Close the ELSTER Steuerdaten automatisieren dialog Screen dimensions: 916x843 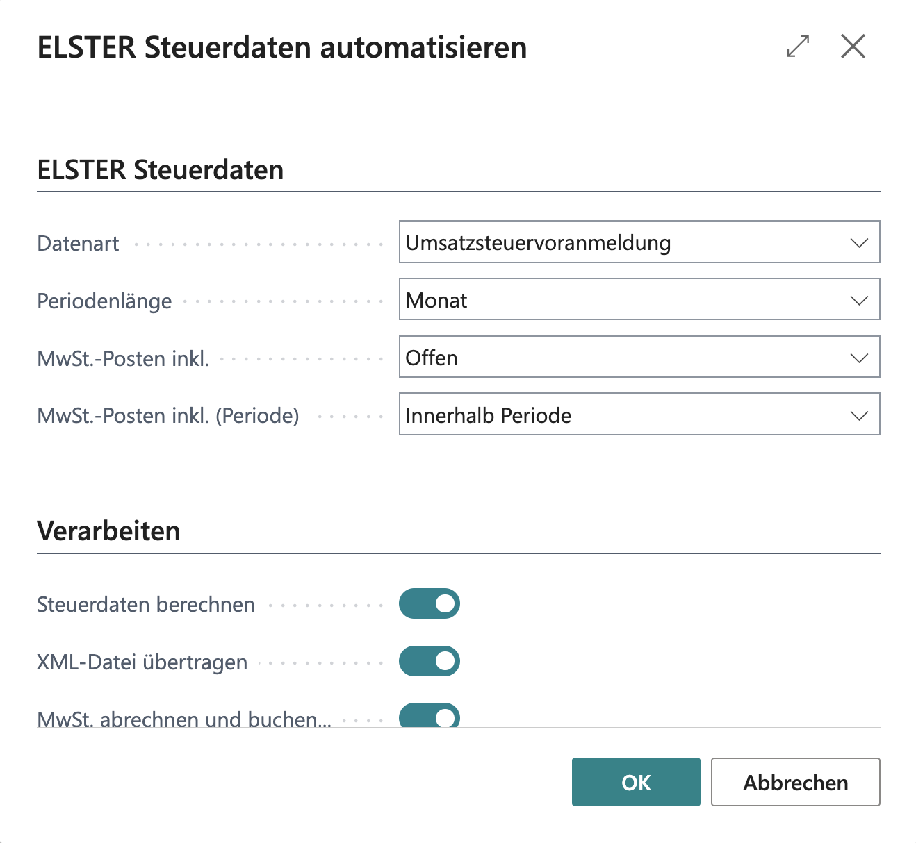[x=853, y=47]
